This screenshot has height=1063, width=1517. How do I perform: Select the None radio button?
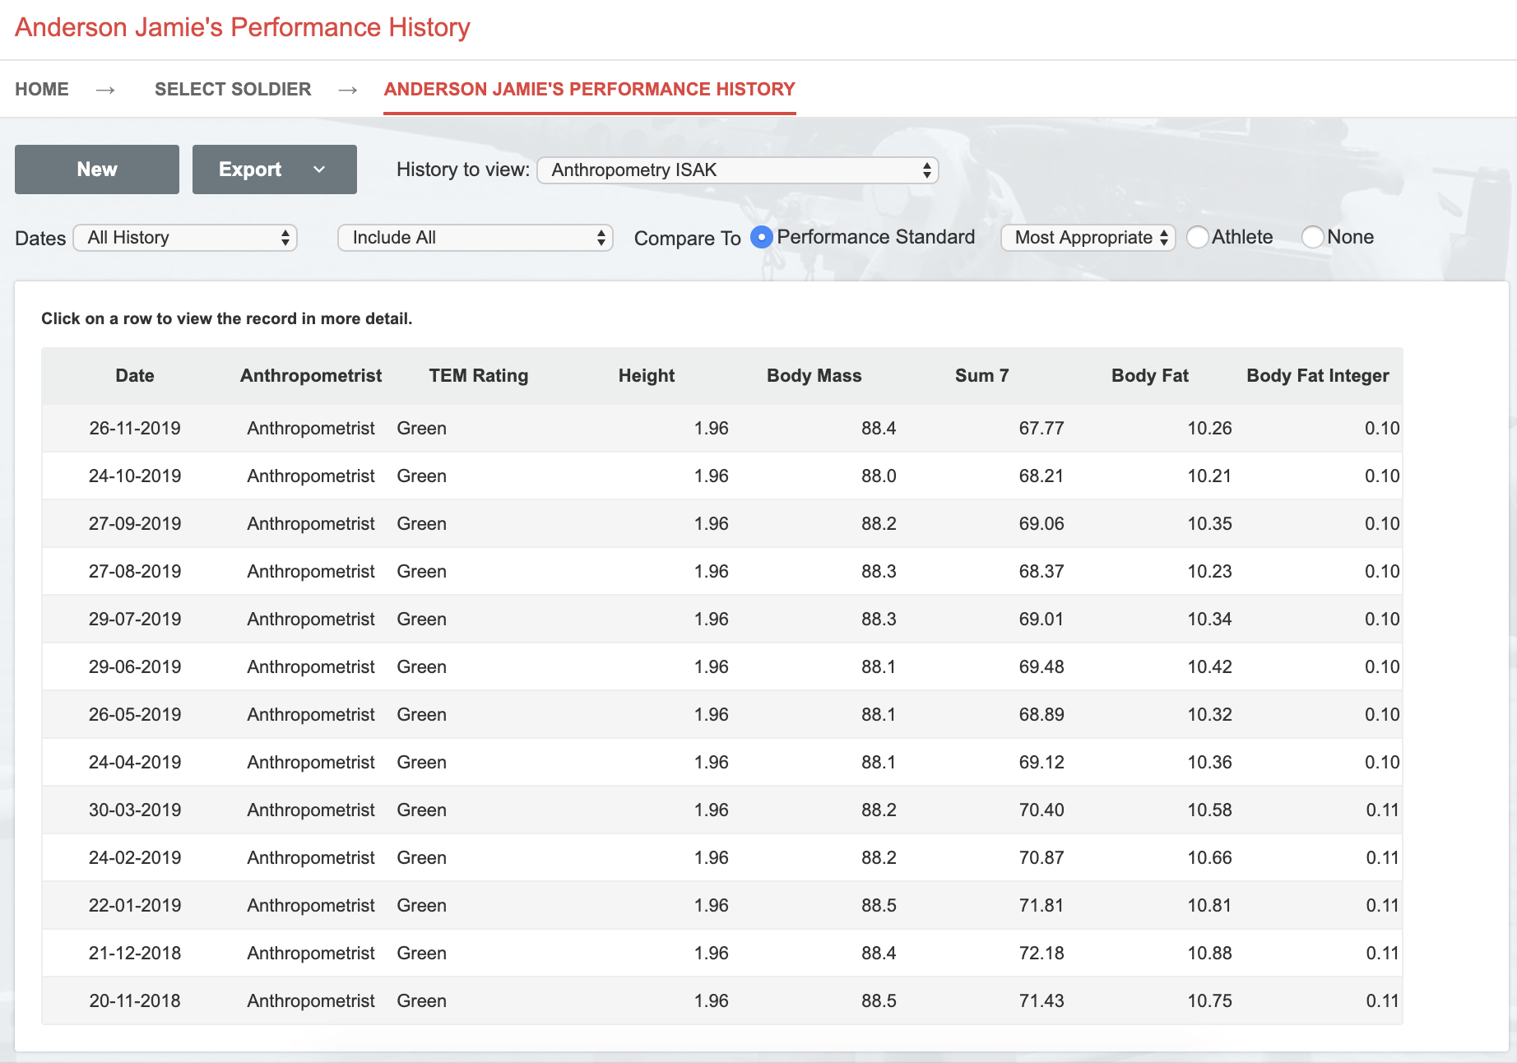pyautogui.click(x=1313, y=238)
